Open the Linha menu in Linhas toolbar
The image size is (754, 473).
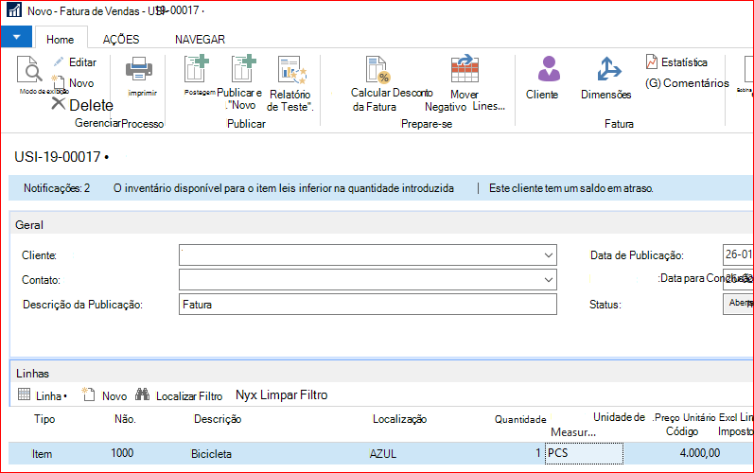[50, 396]
